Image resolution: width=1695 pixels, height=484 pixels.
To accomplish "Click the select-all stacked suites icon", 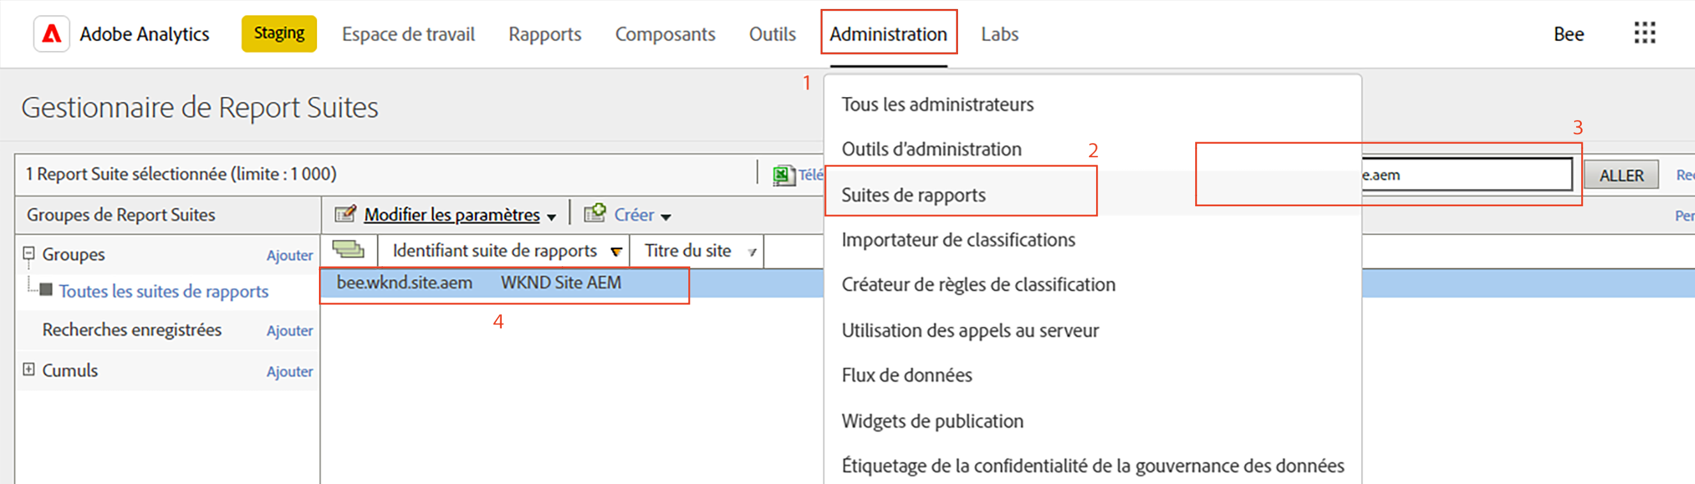I will point(348,249).
